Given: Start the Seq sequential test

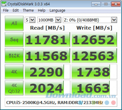Looking at the screenshot, I should [14, 39].
